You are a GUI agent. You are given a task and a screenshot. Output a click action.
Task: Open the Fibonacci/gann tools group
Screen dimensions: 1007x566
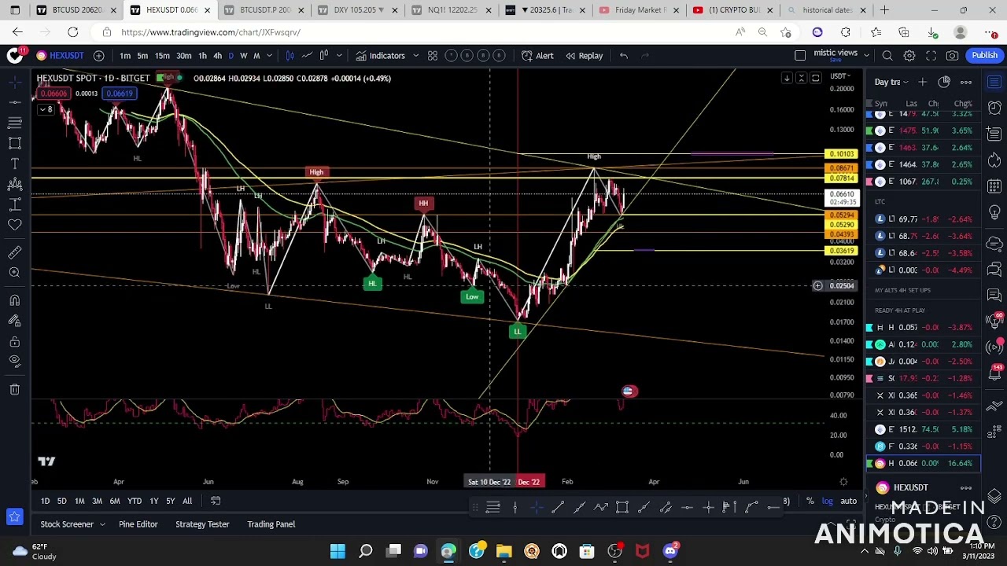[15, 123]
